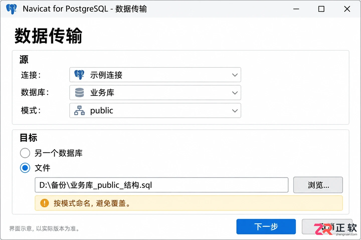361x240 pixels.
Task: Click the 连接: label
Action: click(x=31, y=75)
